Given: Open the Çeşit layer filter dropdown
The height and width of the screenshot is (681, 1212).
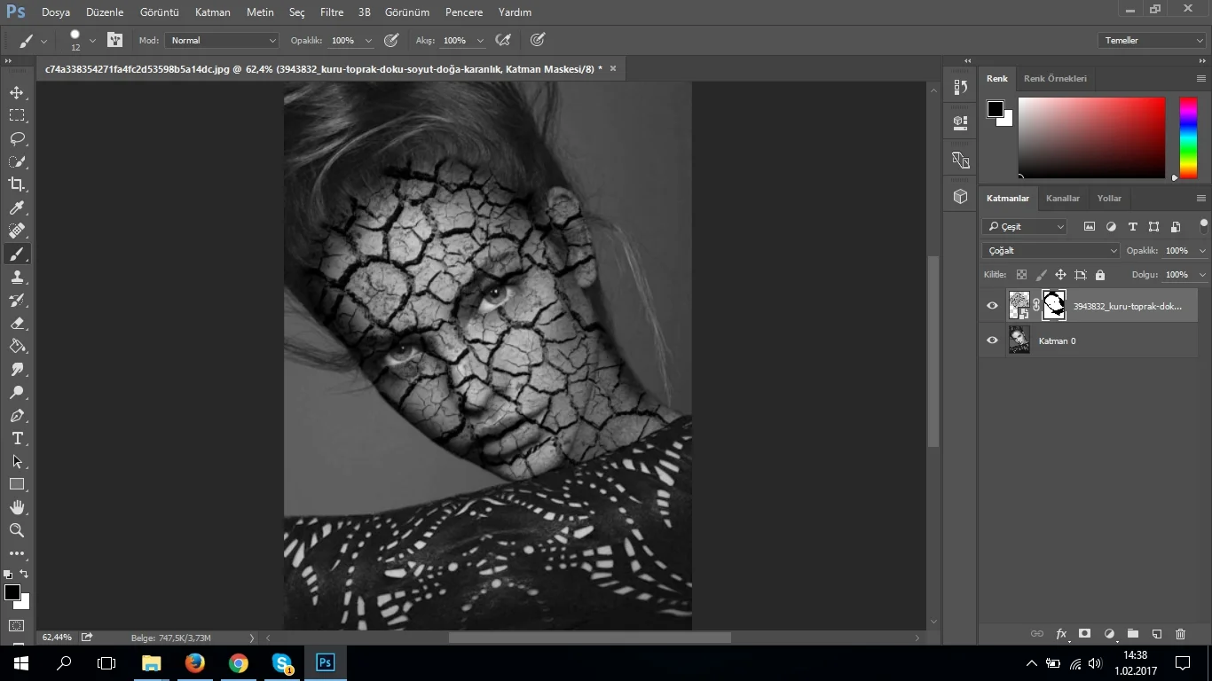Looking at the screenshot, I should click(1025, 226).
